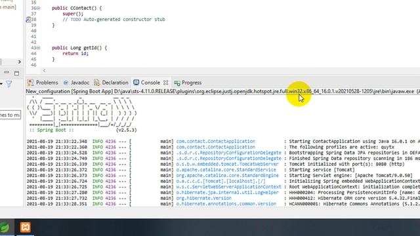Open the second com.contact.ContactApplication link at 21:33:22.360
The image size is (420, 236).
coord(216,147)
